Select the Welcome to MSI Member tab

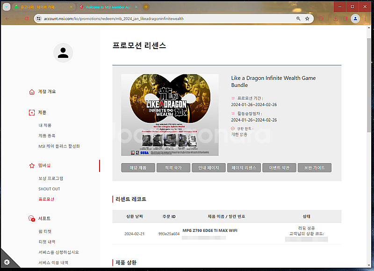click(108, 7)
